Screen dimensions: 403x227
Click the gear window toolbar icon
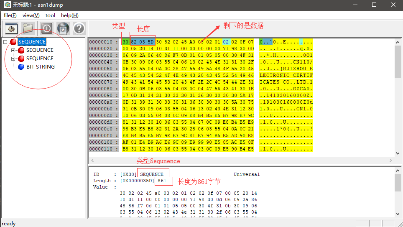point(11,28)
